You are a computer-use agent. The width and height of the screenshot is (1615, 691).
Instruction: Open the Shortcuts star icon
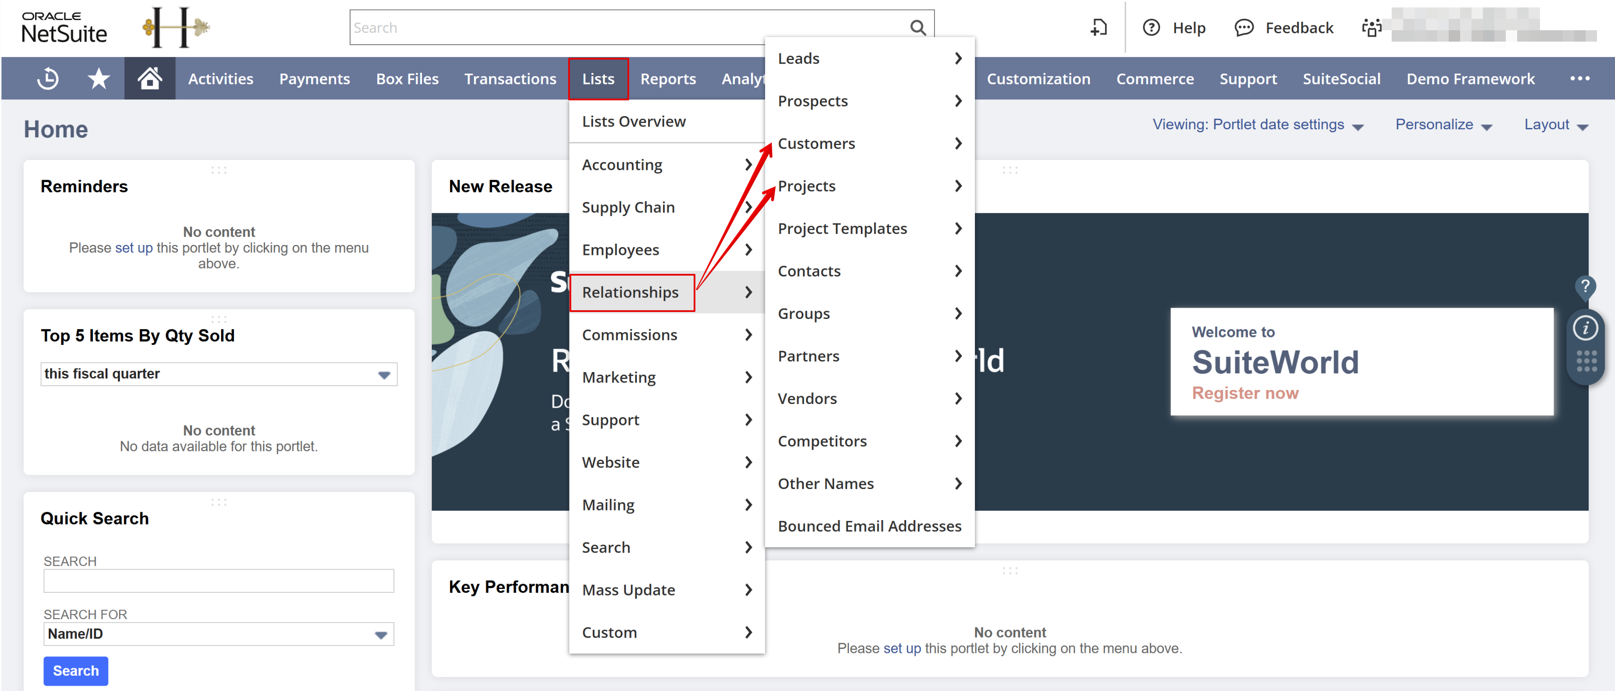tap(98, 79)
